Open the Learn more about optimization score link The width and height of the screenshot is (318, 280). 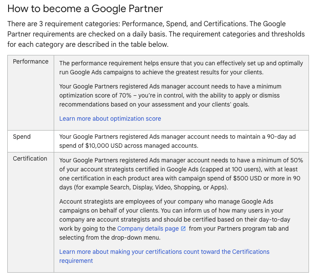coord(110,119)
